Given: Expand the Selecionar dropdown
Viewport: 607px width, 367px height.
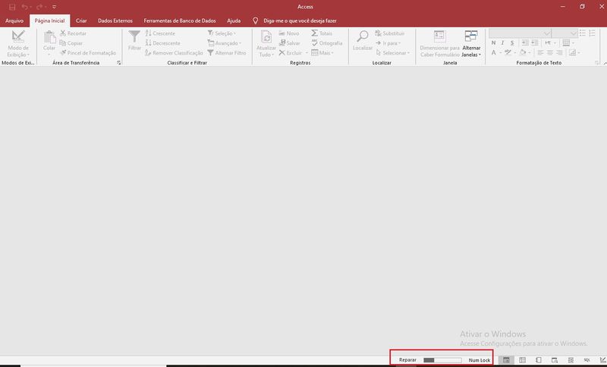Looking at the screenshot, I should tap(392, 52).
